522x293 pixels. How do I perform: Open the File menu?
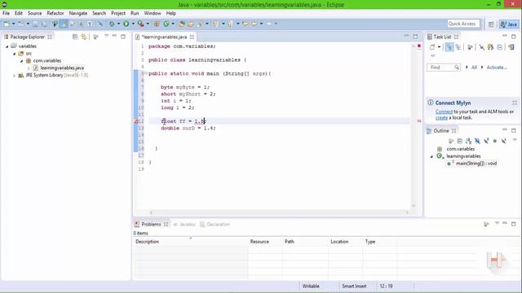[x=6, y=13]
